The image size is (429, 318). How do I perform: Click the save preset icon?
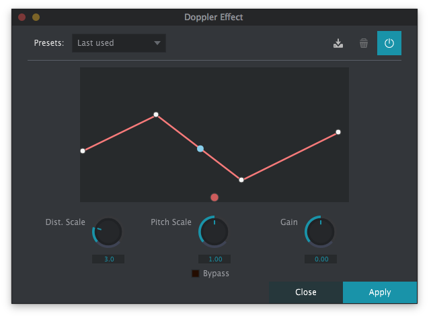338,44
